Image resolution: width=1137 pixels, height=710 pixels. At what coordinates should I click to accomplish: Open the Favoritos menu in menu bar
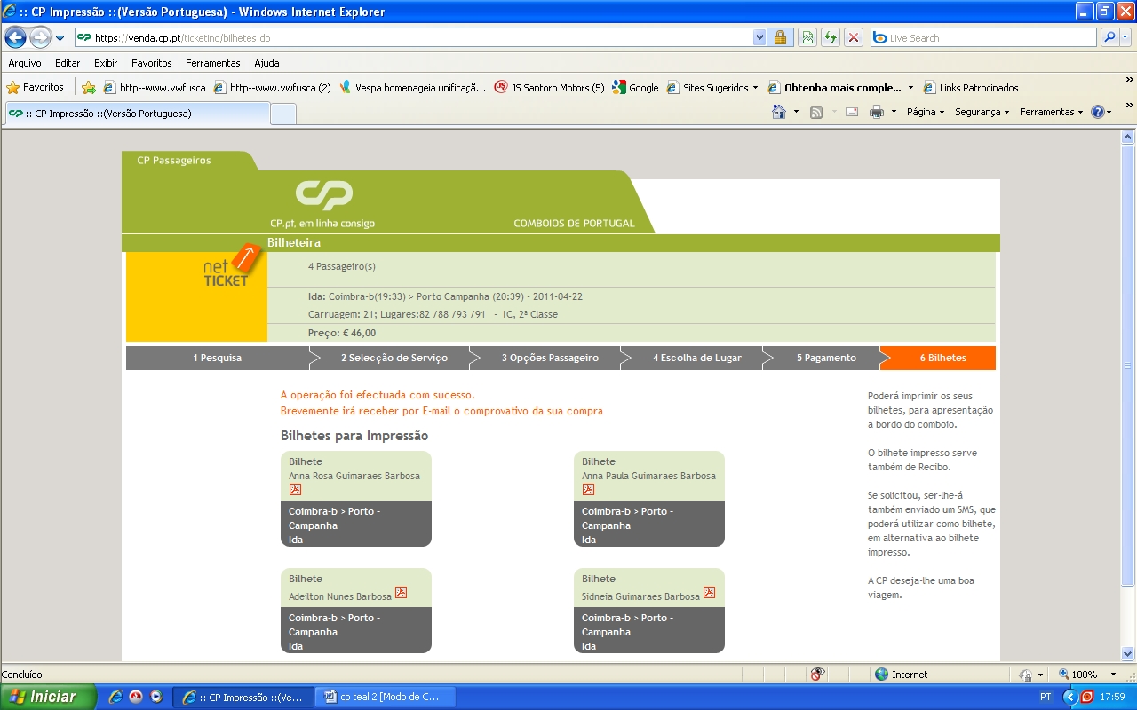point(151,63)
